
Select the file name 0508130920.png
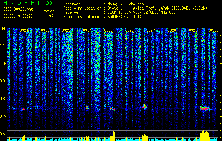point(18,9)
